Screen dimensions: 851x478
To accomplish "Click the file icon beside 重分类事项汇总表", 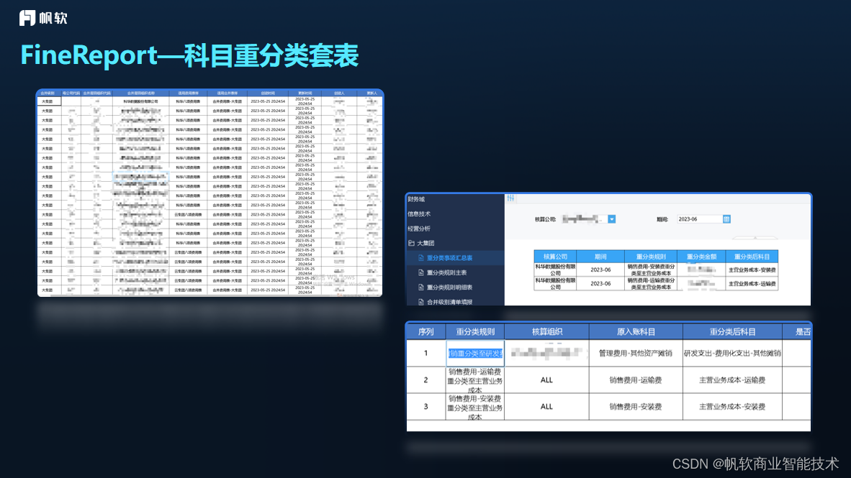I will point(421,258).
